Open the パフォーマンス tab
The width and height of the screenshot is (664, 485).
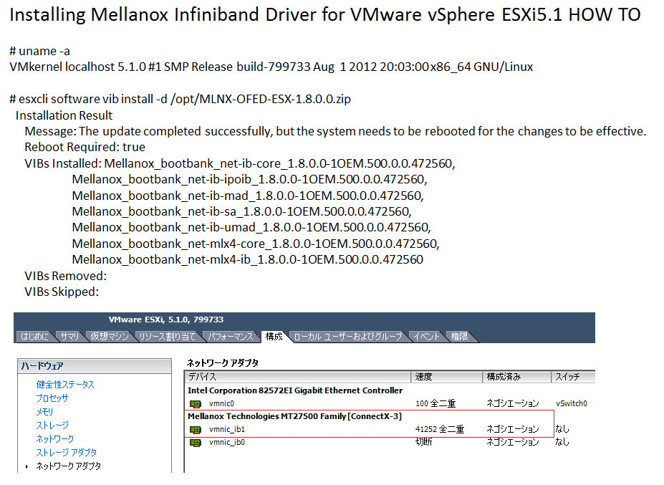click(x=231, y=336)
